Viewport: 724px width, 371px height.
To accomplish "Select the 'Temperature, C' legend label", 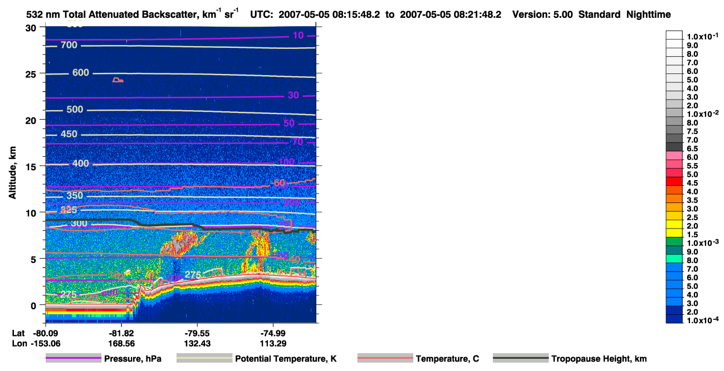I will (x=447, y=359).
